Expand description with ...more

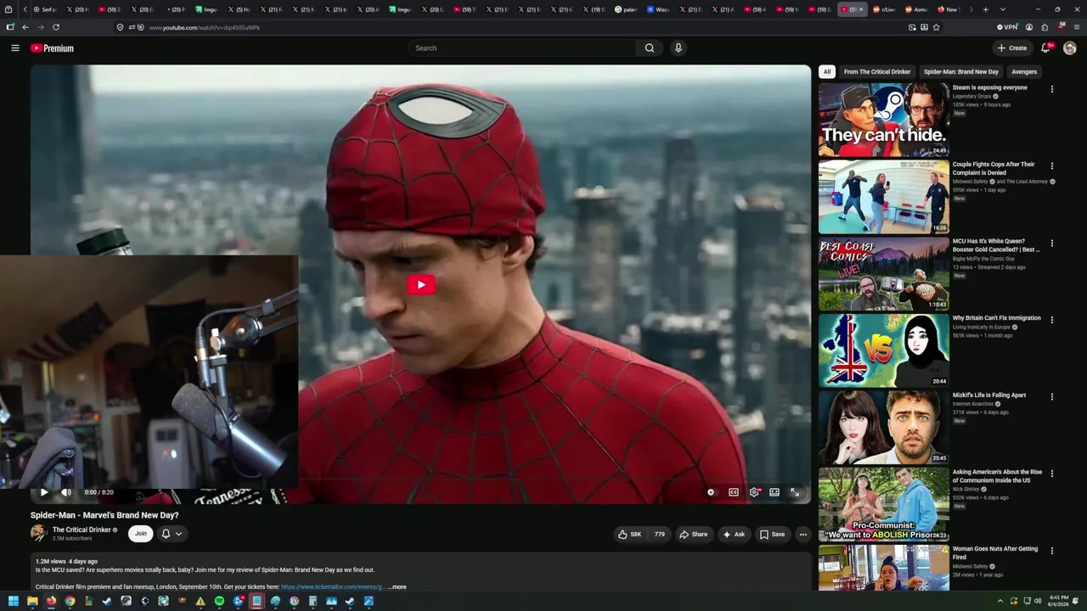point(397,587)
